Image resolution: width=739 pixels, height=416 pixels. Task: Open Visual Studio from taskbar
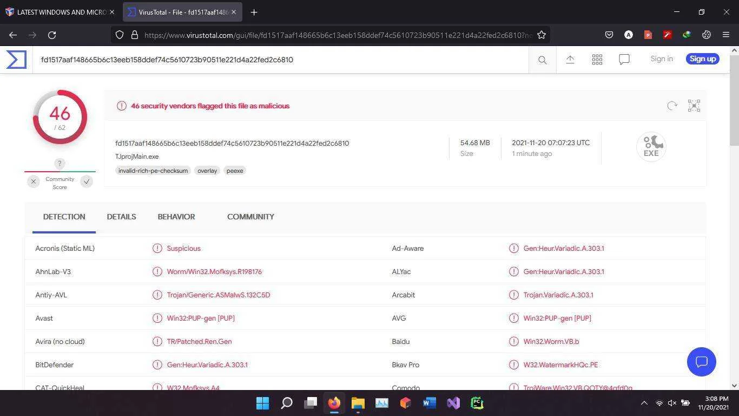pos(453,403)
